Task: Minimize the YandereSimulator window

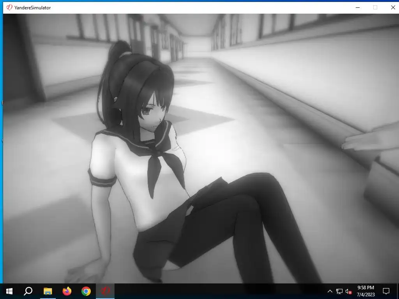Action: pyautogui.click(x=358, y=7)
